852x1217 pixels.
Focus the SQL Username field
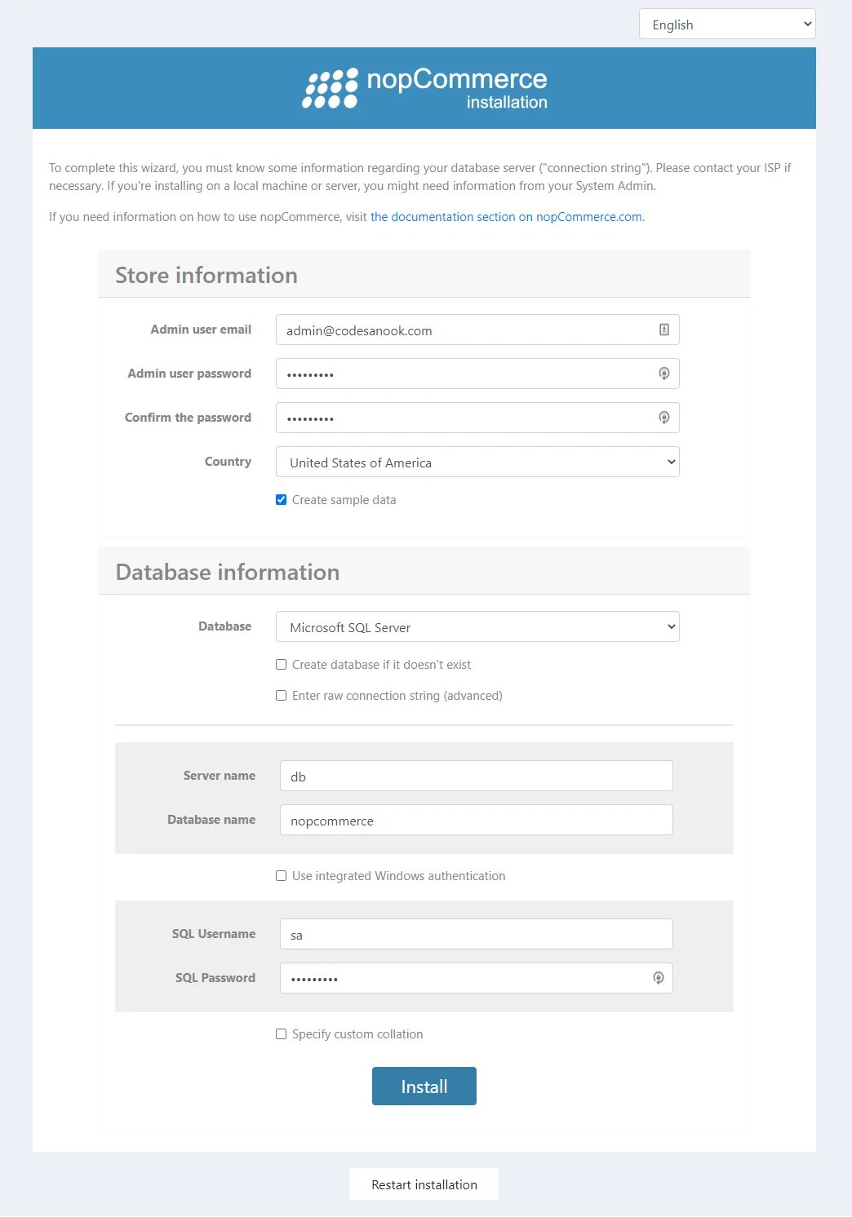coord(477,934)
